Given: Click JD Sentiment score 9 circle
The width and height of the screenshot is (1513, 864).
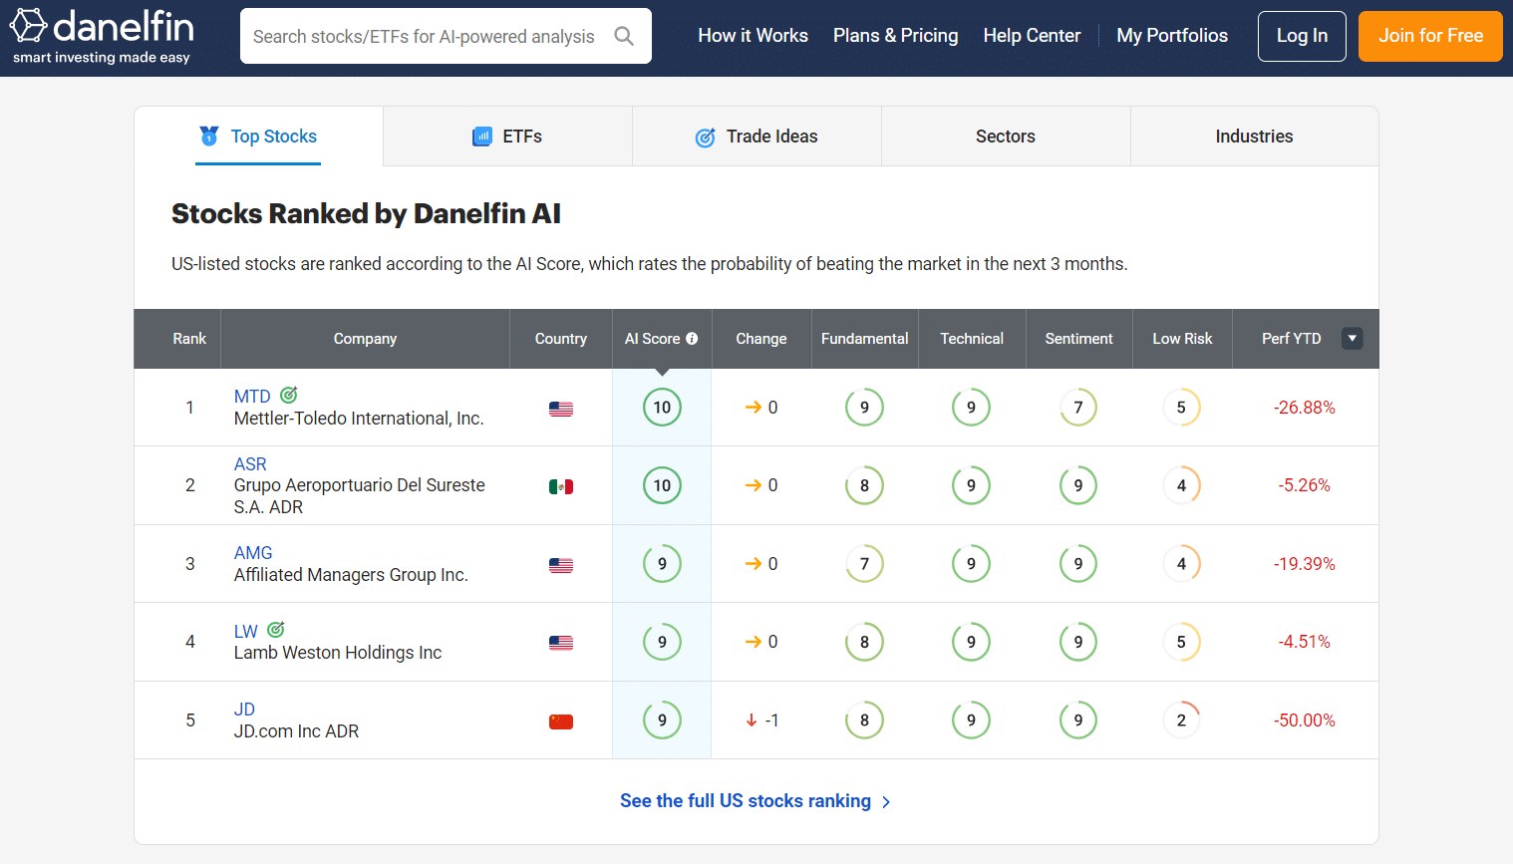Looking at the screenshot, I should [x=1078, y=720].
